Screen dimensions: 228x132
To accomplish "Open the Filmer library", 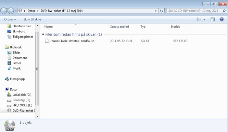I will click(x=17, y=63).
